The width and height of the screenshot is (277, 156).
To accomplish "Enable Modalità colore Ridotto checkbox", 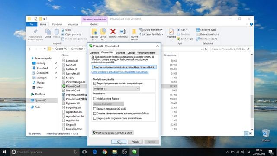I will click(x=95, y=98).
